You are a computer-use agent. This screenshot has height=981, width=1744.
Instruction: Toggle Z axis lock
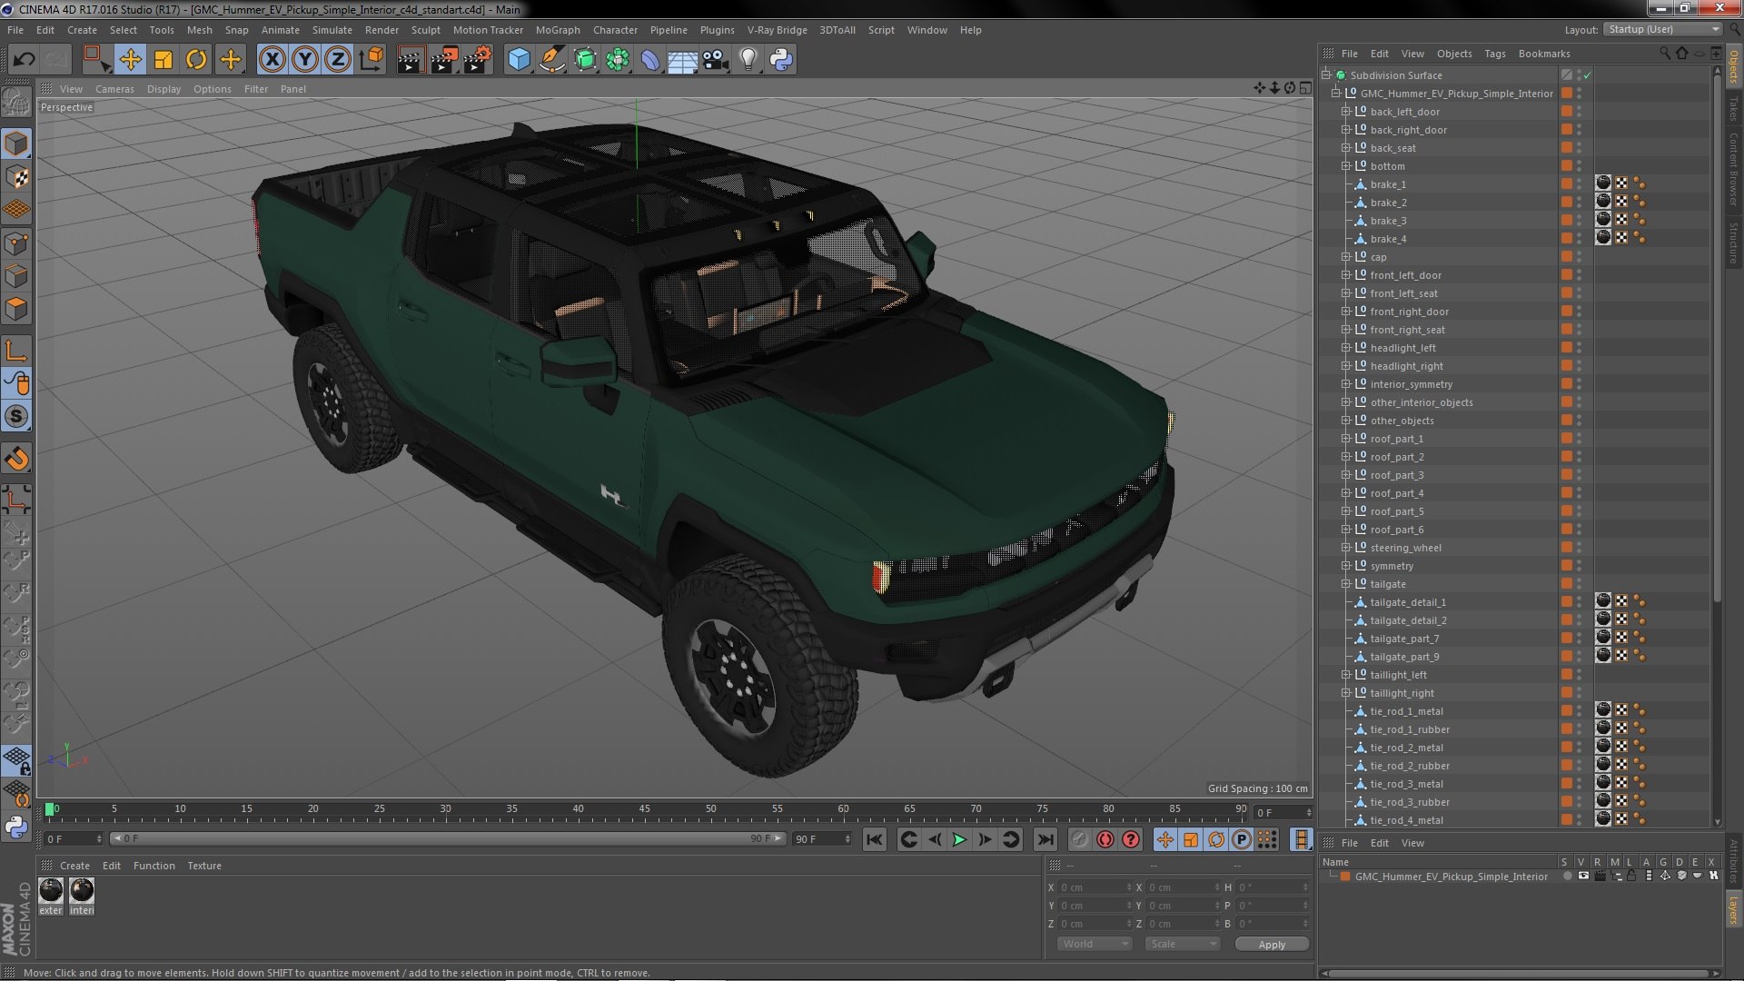coord(338,60)
